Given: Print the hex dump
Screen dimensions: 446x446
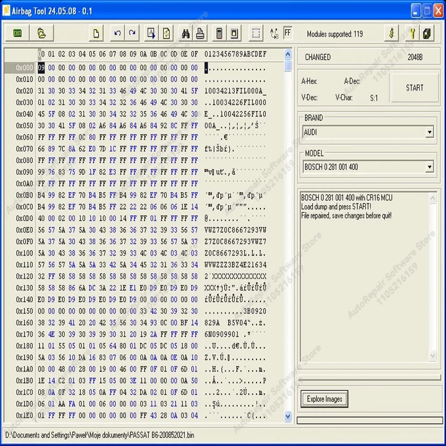Looking at the screenshot, I should (200, 33).
